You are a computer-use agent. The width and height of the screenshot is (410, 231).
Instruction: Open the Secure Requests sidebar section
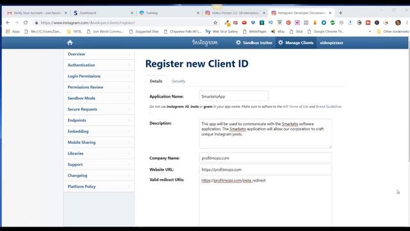[99, 109]
